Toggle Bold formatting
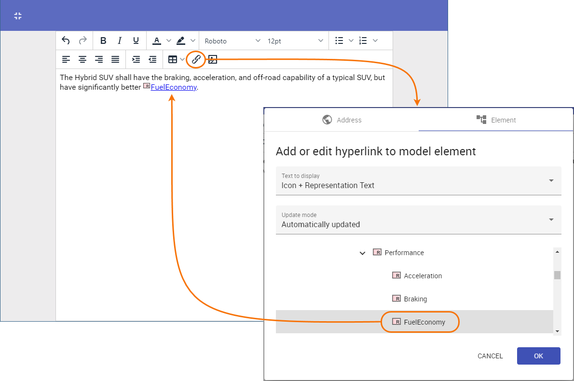 103,41
